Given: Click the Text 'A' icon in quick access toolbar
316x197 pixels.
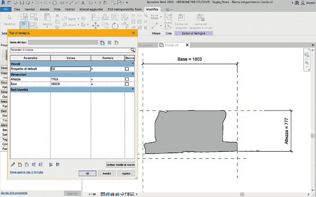Looking at the screenshot, I should (83, 3).
